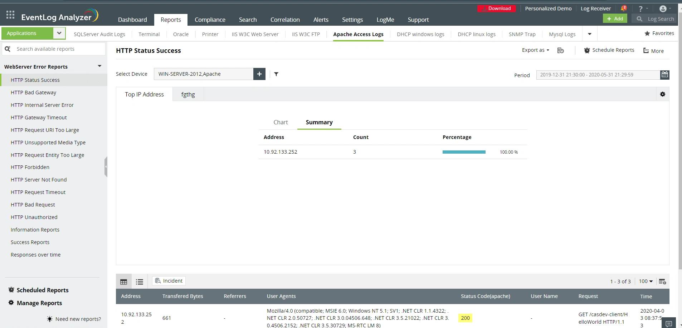Open Manage Reports
Viewport: 682px width, 328px height.
click(35, 303)
